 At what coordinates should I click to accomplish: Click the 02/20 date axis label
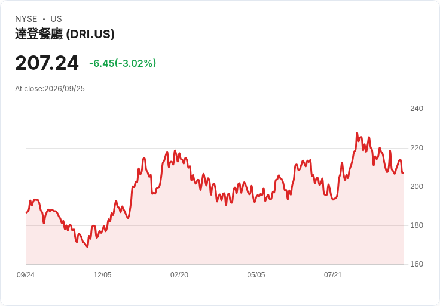point(179,275)
